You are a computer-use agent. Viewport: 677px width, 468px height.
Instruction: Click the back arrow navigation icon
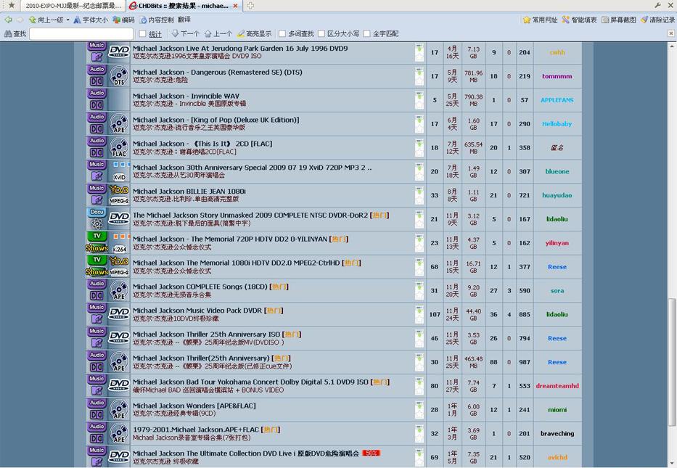pyautogui.click(x=8, y=20)
